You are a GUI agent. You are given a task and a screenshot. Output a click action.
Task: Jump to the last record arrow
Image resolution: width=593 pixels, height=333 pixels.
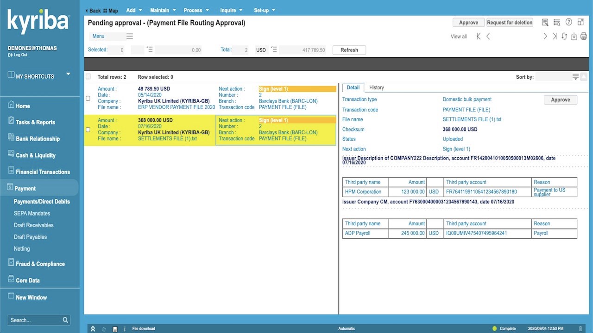click(555, 36)
